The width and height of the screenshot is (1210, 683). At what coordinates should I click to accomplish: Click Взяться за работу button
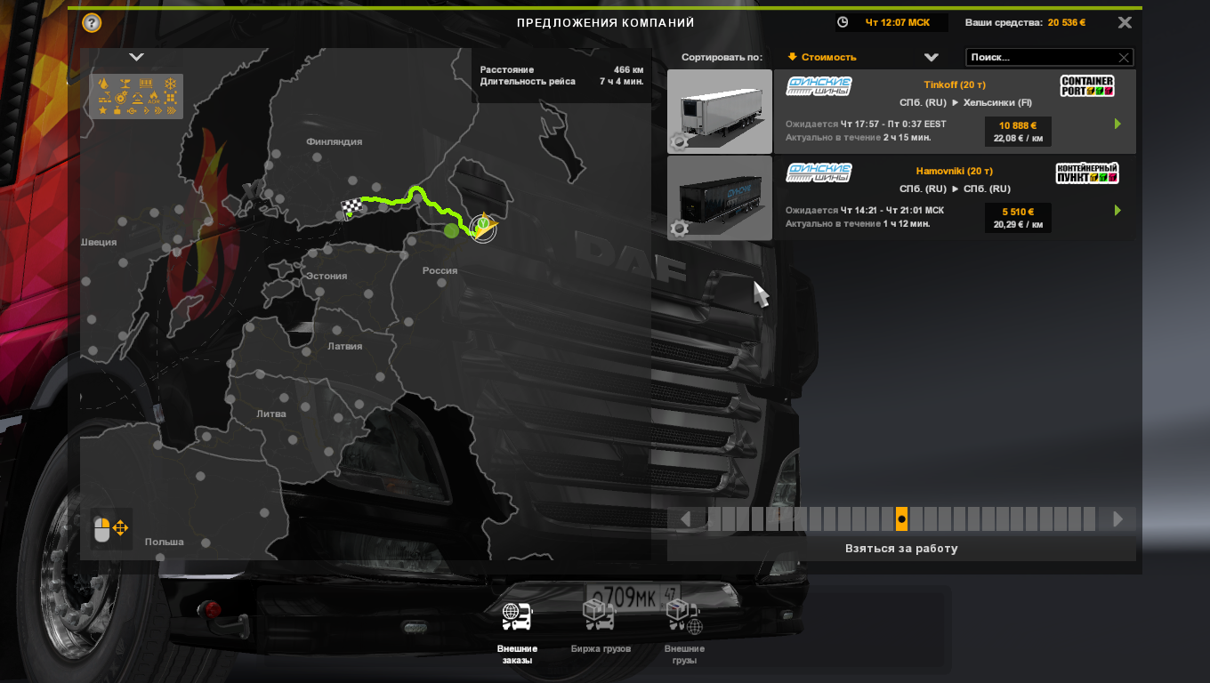coord(901,549)
